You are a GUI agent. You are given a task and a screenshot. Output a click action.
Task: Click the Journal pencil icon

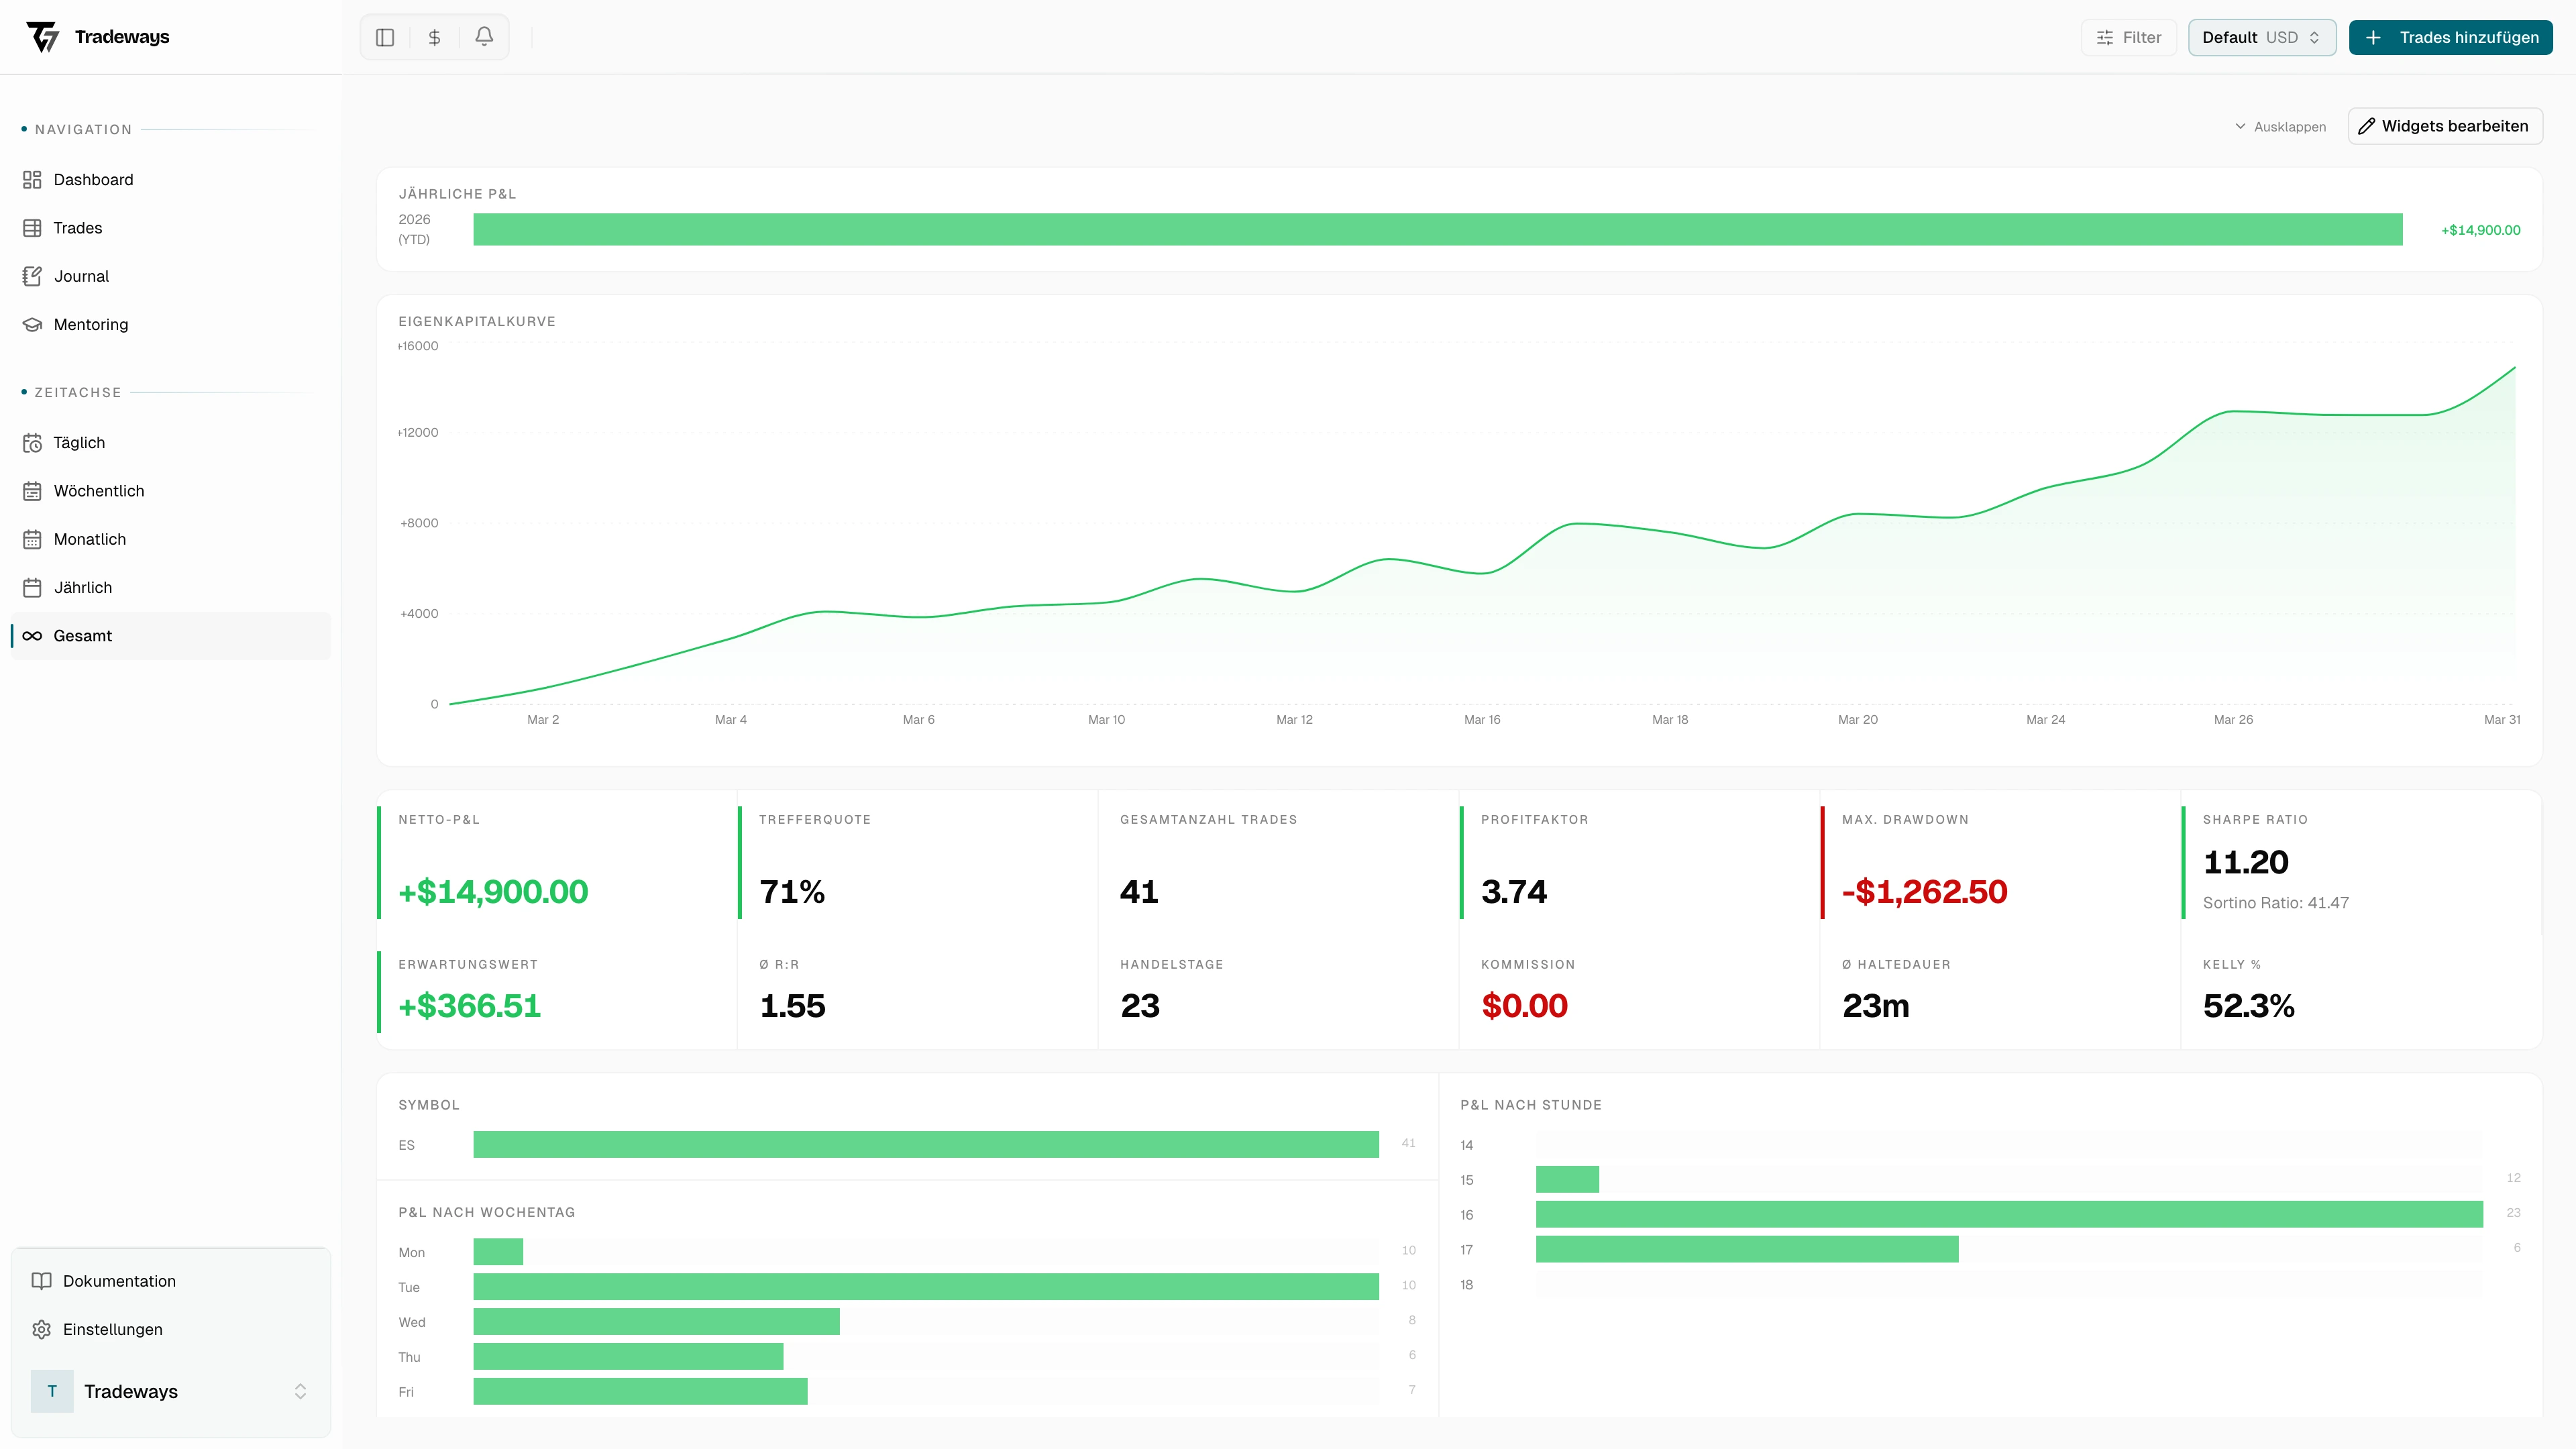click(32, 276)
